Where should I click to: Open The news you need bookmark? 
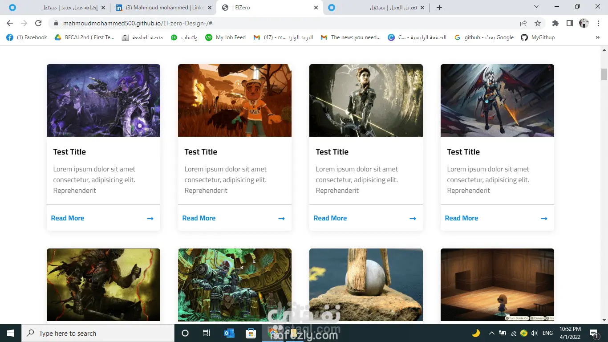click(x=351, y=37)
